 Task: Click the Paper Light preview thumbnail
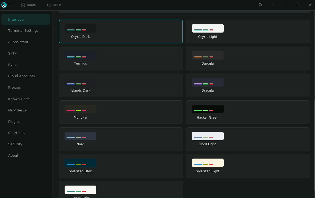pyautogui.click(x=80, y=190)
